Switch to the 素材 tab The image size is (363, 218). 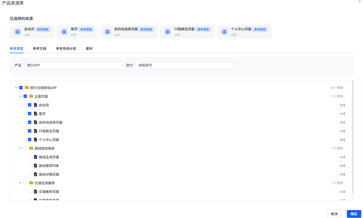coord(89,48)
